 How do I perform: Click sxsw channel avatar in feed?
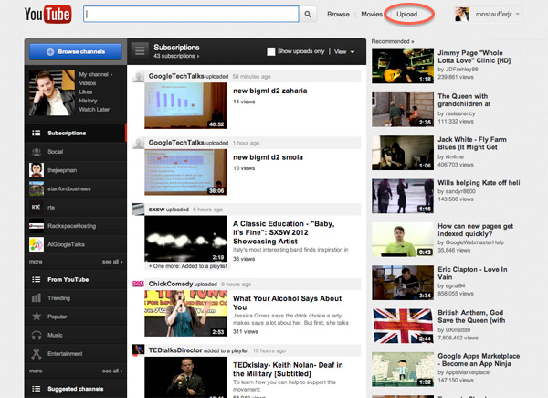click(139, 210)
